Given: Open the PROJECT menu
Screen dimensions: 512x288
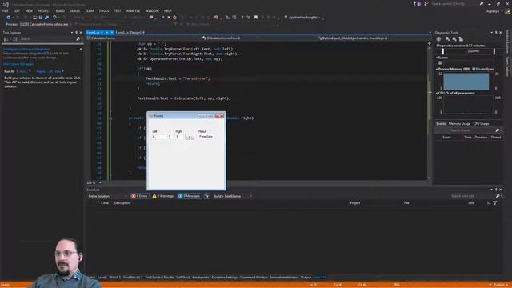Looking at the screenshot, I should click(44, 10).
